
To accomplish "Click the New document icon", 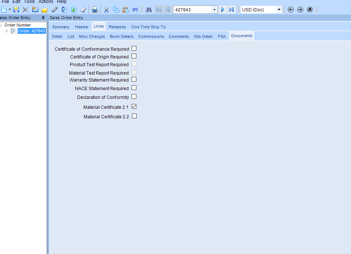I will [x=4, y=10].
